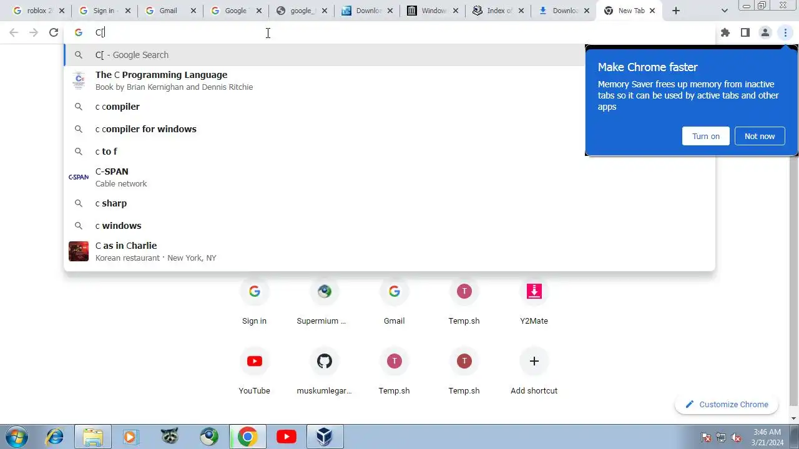This screenshot has width=799, height=449.
Task: Click the address bar input field
Action: pyautogui.click(x=390, y=32)
